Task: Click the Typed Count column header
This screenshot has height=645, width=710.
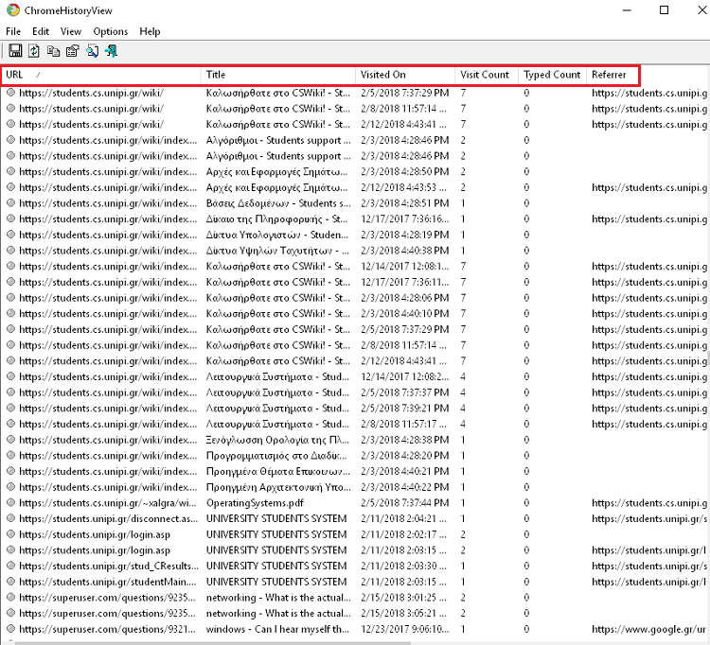Action: 552,75
